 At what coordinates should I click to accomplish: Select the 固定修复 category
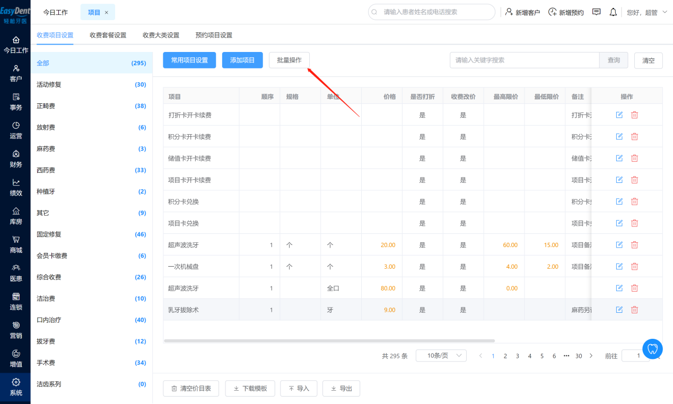coord(91,234)
